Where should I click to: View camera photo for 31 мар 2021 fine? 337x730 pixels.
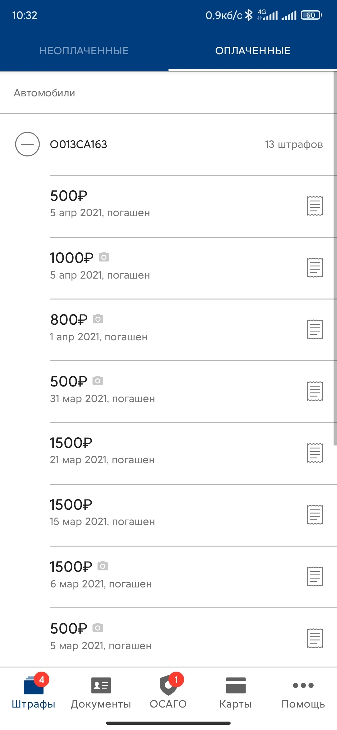pyautogui.click(x=98, y=381)
